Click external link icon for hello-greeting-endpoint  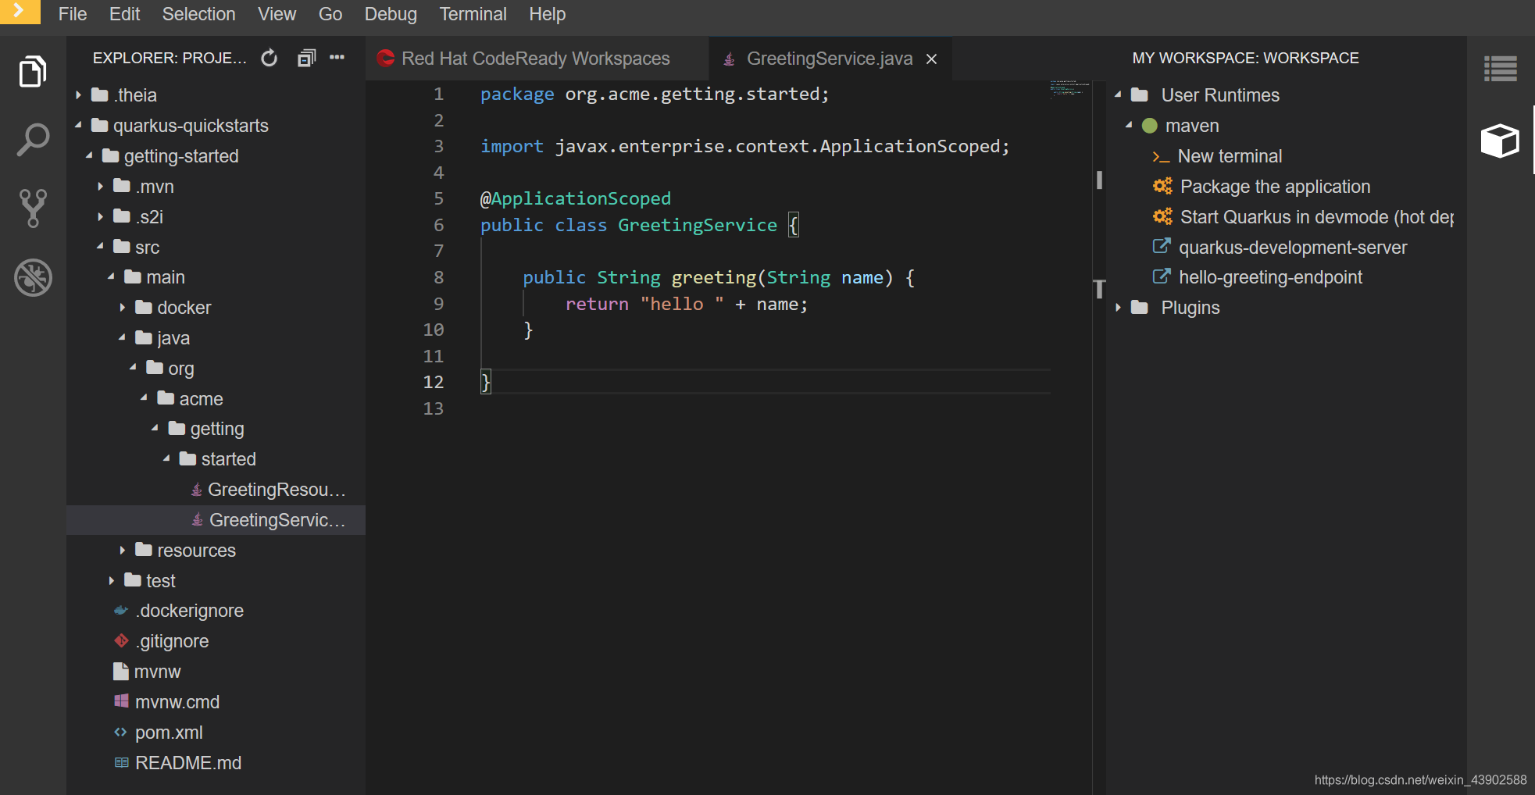pos(1162,276)
